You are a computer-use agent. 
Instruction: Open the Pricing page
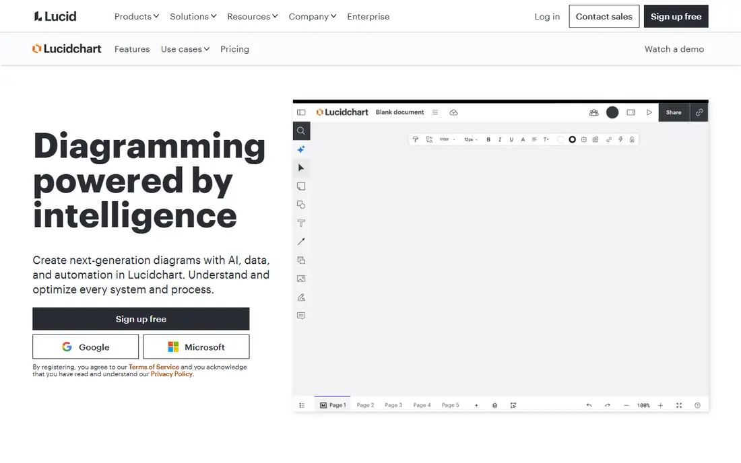tap(234, 49)
